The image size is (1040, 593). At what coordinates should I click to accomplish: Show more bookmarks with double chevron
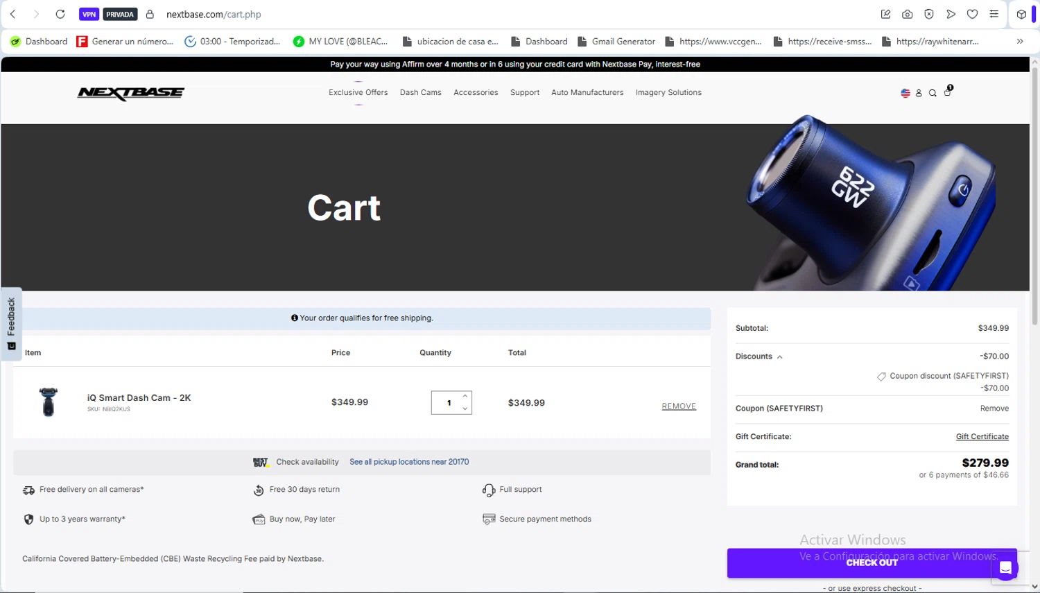1020,42
